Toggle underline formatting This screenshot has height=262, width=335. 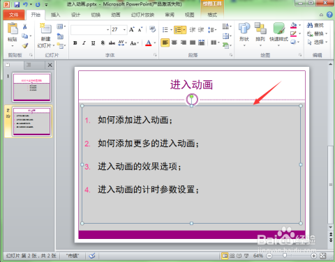(93, 43)
